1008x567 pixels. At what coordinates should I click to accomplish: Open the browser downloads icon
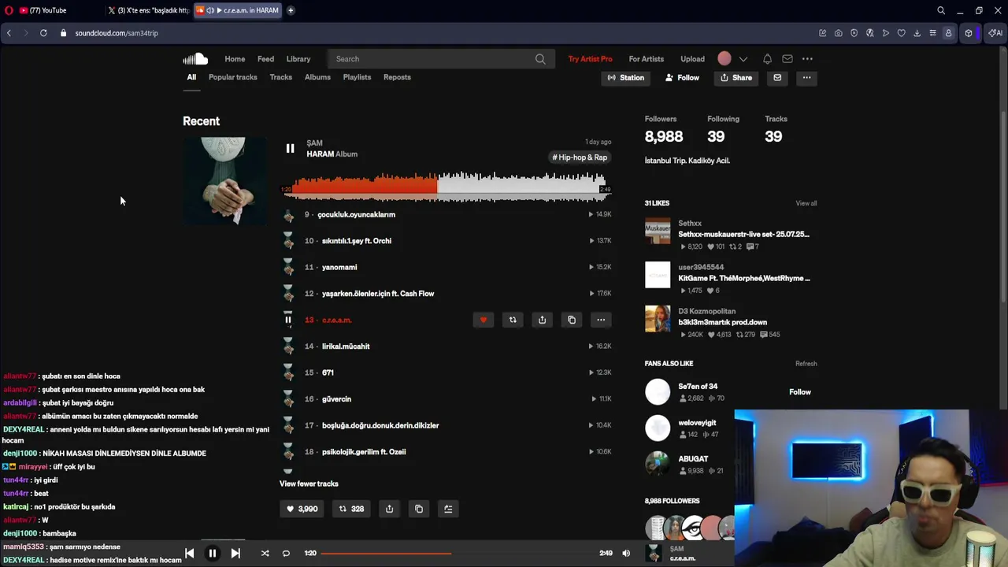[917, 33]
